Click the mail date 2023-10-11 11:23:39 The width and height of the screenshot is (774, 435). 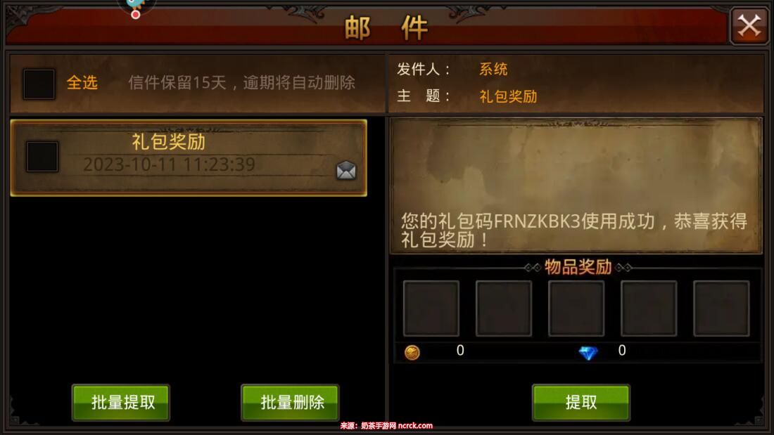pos(170,164)
